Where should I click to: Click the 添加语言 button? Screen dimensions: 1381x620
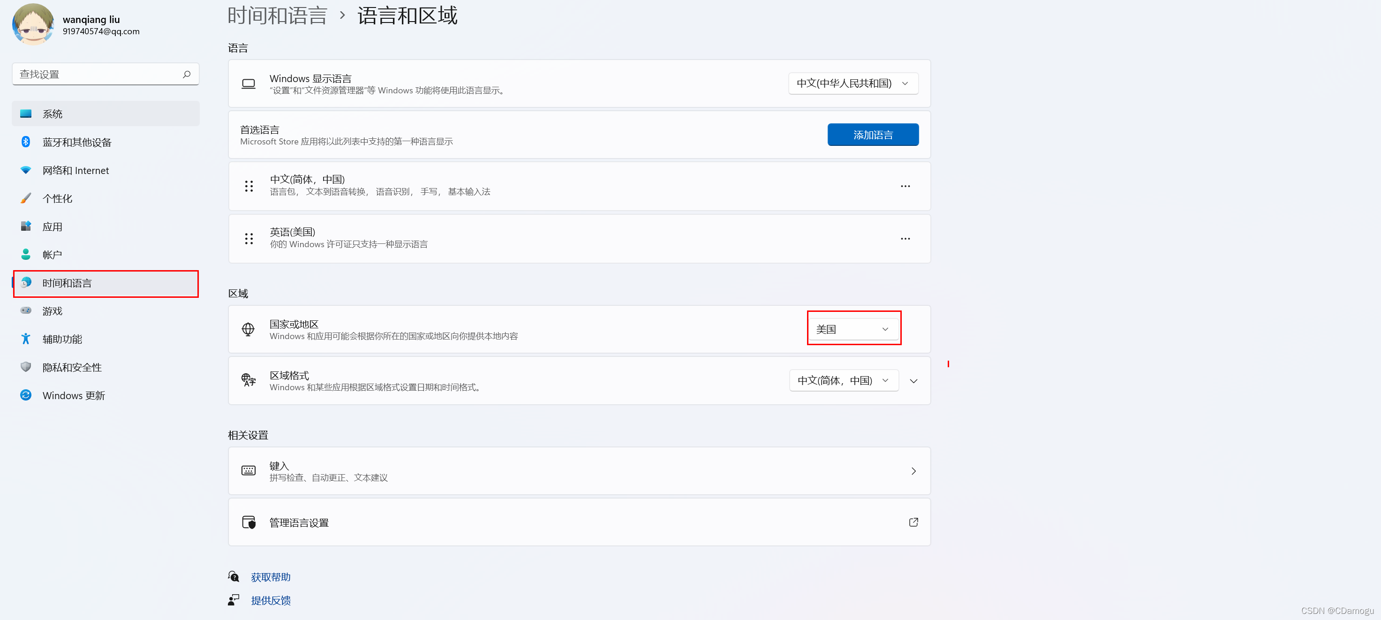(x=873, y=135)
